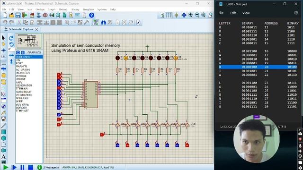
Task: Select the Component Mode tool
Action: click(x=3, y=44)
